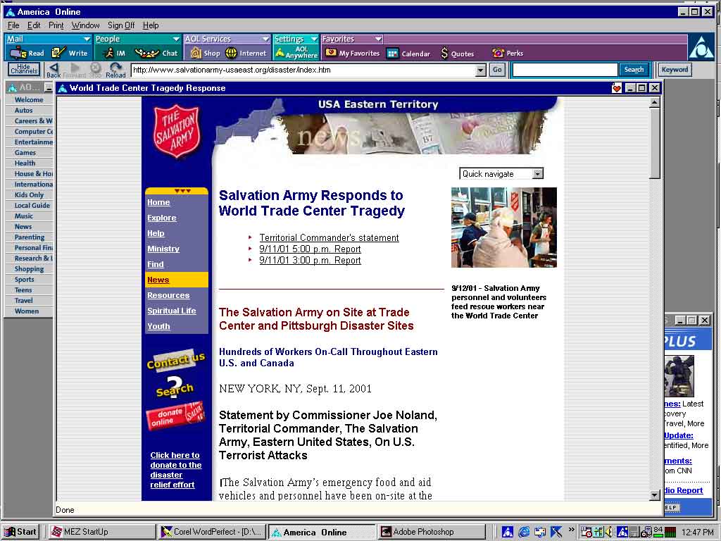Click the Keyword button

[x=675, y=70]
